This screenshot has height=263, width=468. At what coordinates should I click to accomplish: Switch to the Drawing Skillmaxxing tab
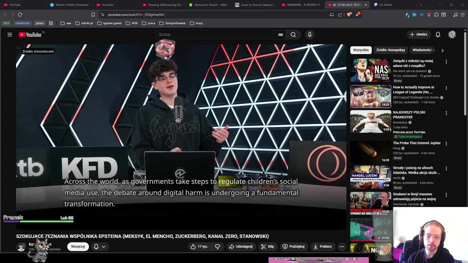coord(162,5)
